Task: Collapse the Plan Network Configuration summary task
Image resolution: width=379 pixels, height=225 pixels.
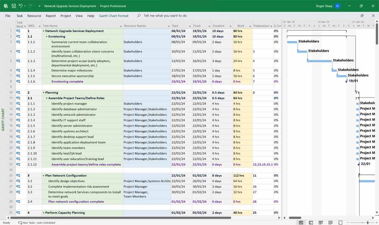Action: (x=44, y=176)
